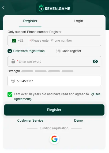Click the SEVEN.GAME crown logo
Image resolution: width=109 pixels, height=153 pixels.
coord(41,8)
